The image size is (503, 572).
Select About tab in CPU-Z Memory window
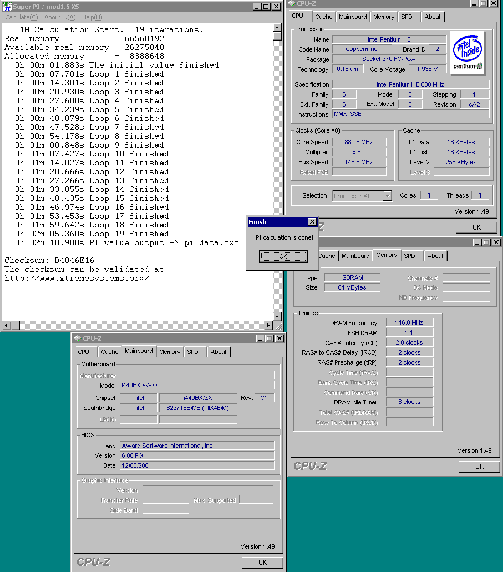click(x=435, y=256)
